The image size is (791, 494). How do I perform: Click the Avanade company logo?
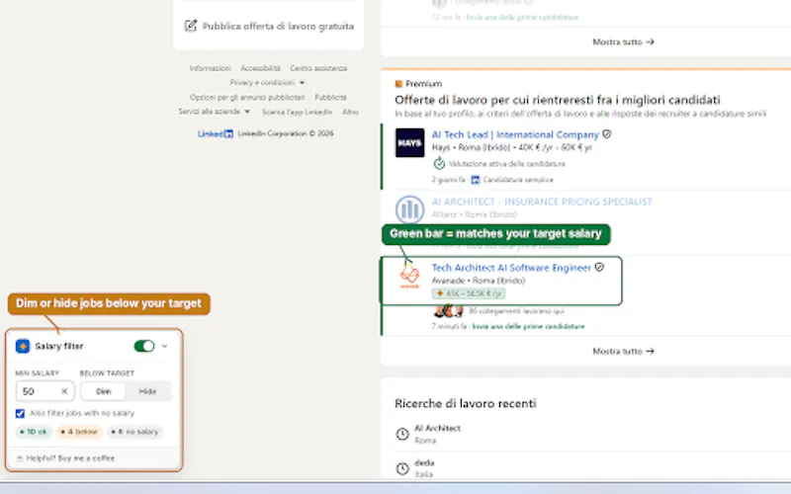tap(409, 277)
